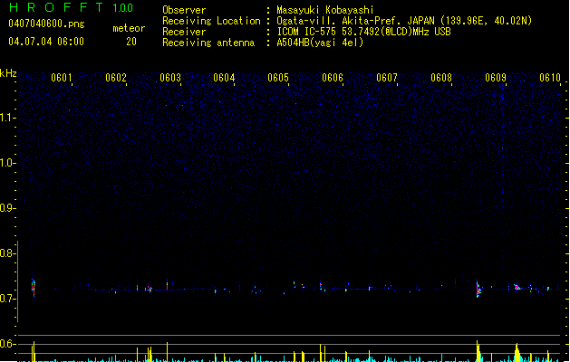
Task: Click the 0607 time marker
Action: coord(387,78)
